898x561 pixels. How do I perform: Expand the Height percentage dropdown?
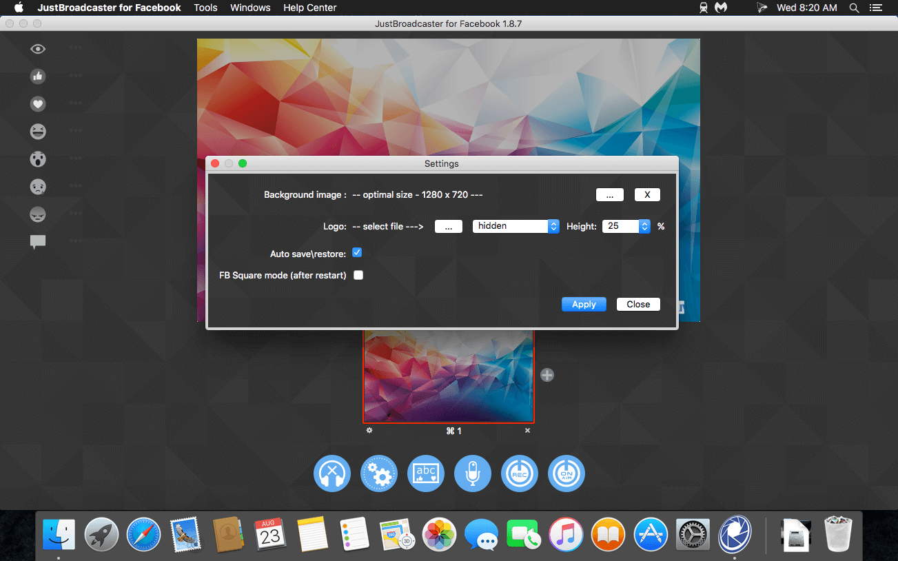(626, 226)
